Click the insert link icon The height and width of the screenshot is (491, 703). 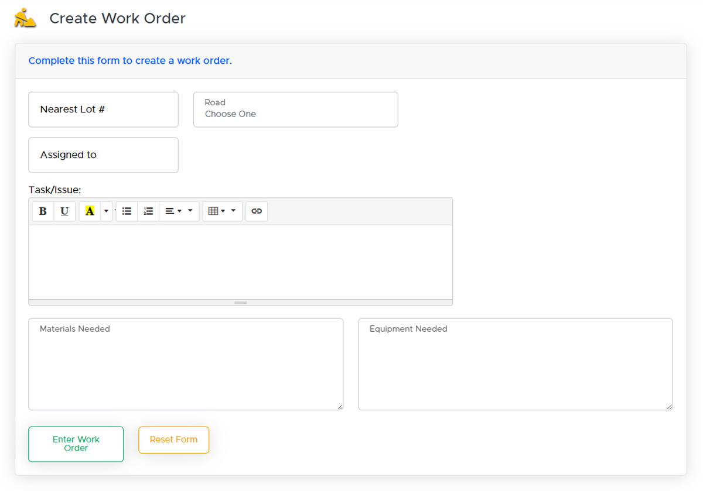click(257, 211)
